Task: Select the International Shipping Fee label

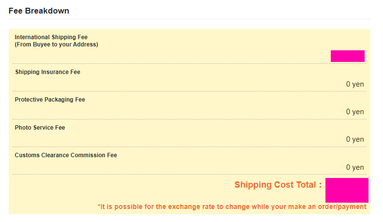Action: [x=51, y=37]
